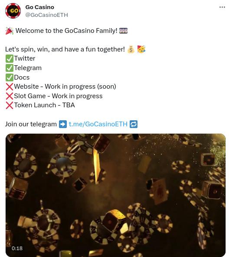Click the money bag emoji
229x257 pixels.
point(131,49)
